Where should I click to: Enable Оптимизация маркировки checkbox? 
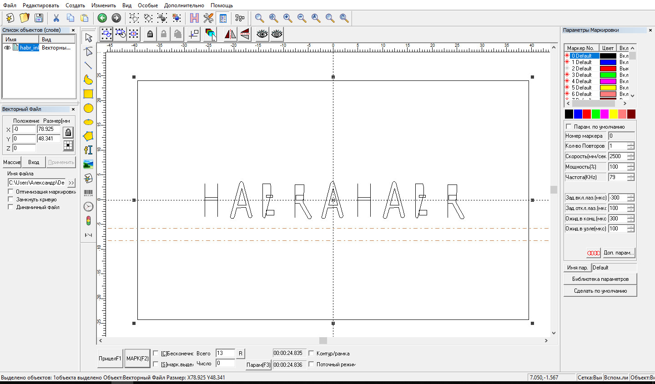[10, 192]
